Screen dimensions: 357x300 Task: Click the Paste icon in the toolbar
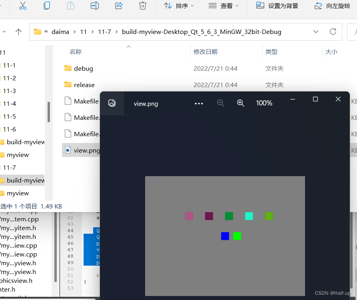tap(70, 6)
